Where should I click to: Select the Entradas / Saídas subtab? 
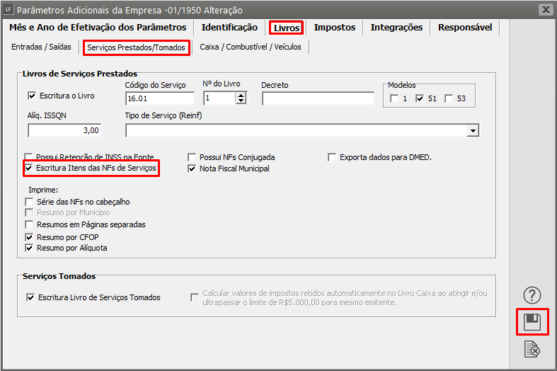coord(41,47)
